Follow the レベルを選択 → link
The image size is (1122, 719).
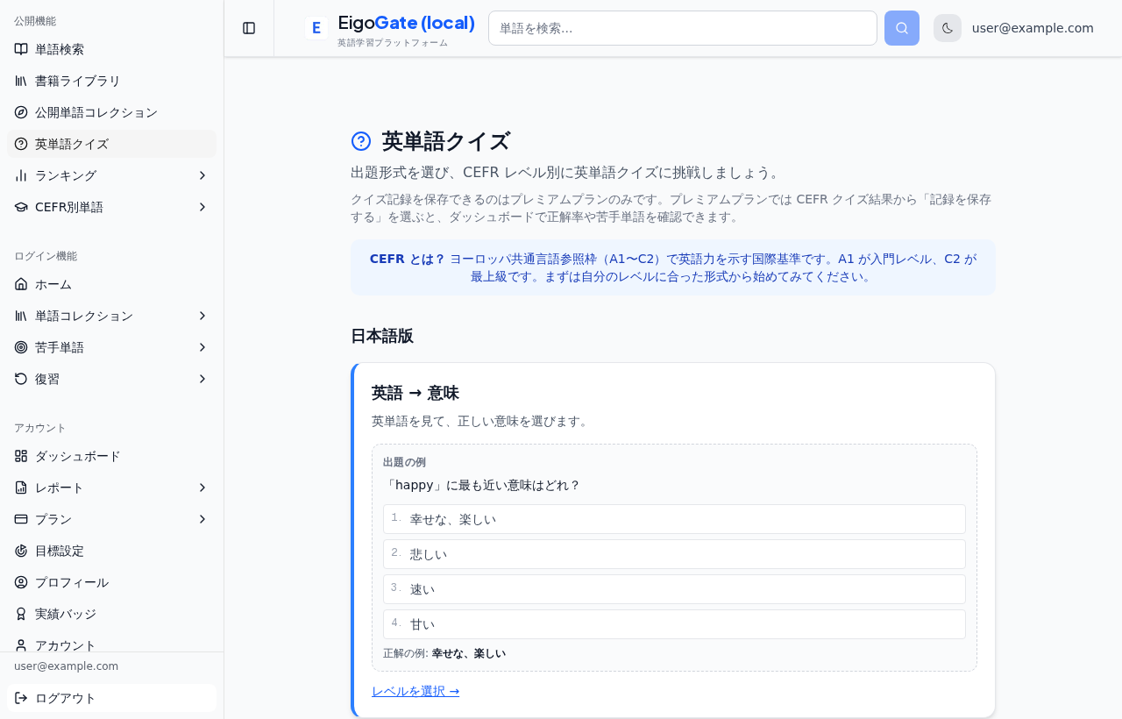[x=415, y=691]
